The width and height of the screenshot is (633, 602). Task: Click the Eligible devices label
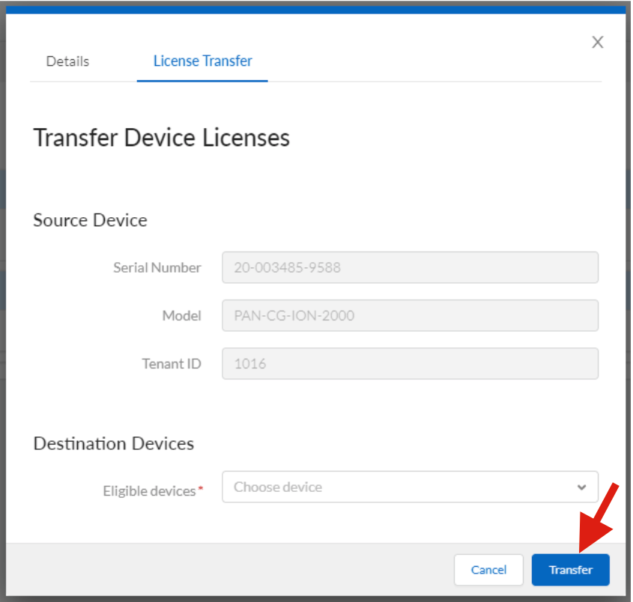149,490
